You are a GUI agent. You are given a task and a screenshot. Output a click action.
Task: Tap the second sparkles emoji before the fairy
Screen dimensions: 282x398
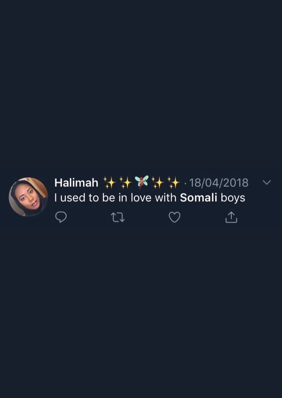pos(125,183)
